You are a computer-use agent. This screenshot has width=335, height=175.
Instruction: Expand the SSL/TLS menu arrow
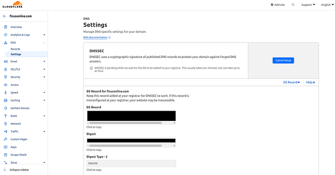[44, 69]
